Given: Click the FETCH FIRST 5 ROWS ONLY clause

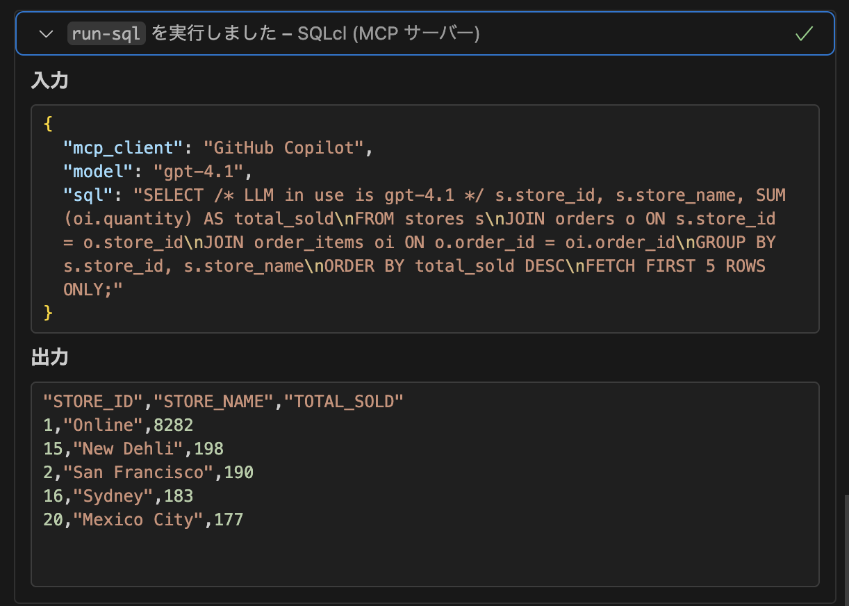Looking at the screenshot, I should pyautogui.click(x=677, y=265).
